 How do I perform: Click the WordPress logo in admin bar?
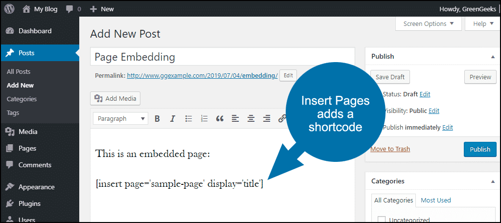(9, 9)
